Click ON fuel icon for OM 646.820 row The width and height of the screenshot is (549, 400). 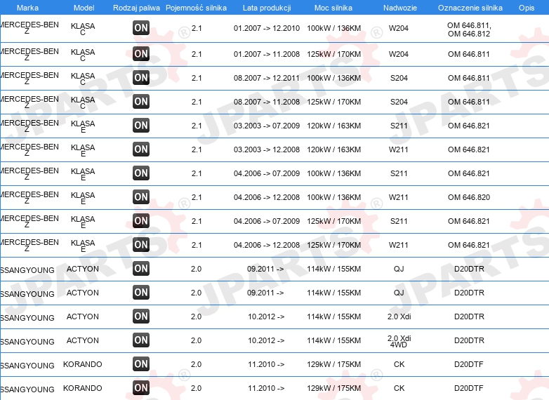tap(141, 197)
